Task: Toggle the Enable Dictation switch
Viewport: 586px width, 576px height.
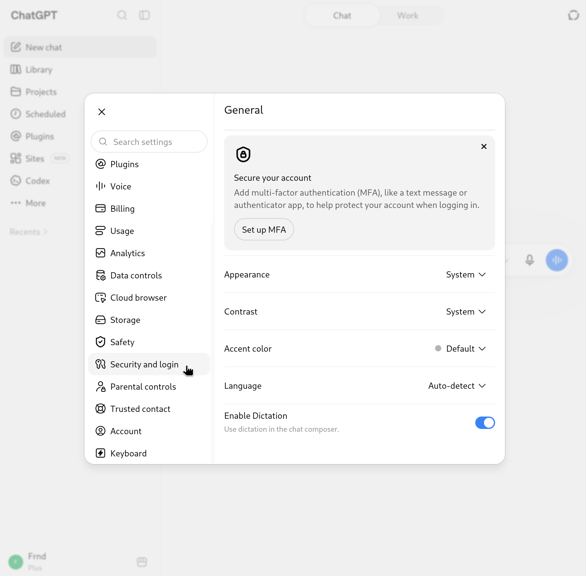Action: pos(485,423)
